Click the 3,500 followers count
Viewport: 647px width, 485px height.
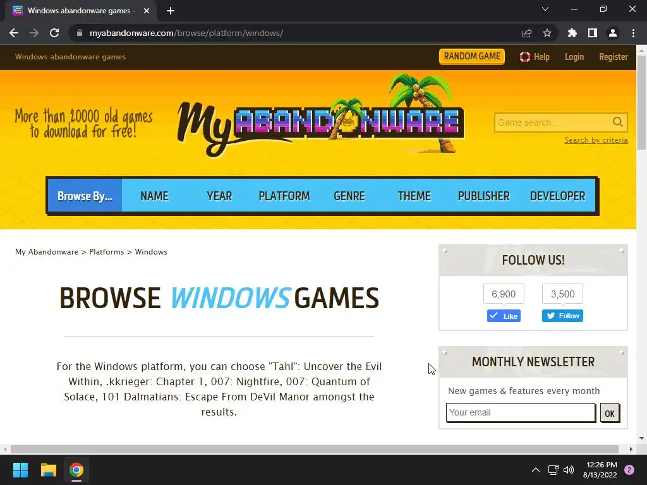coord(562,294)
